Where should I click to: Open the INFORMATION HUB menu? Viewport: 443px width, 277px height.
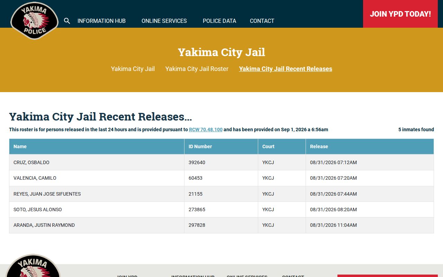pyautogui.click(x=101, y=21)
